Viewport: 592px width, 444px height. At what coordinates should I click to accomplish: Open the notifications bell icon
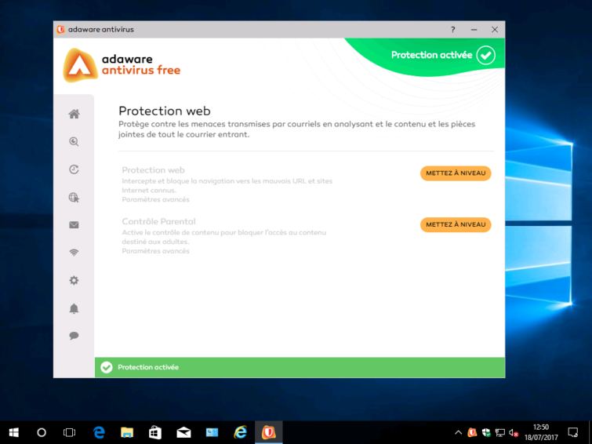[x=74, y=308]
